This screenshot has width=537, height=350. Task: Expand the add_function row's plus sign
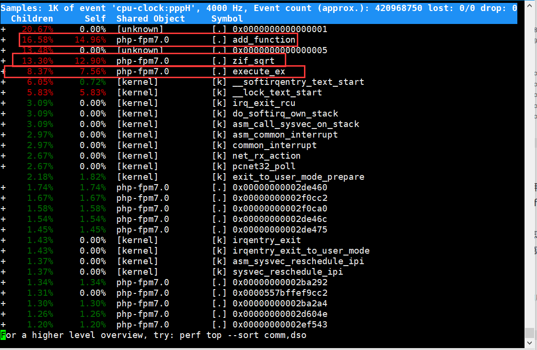pos(3,40)
